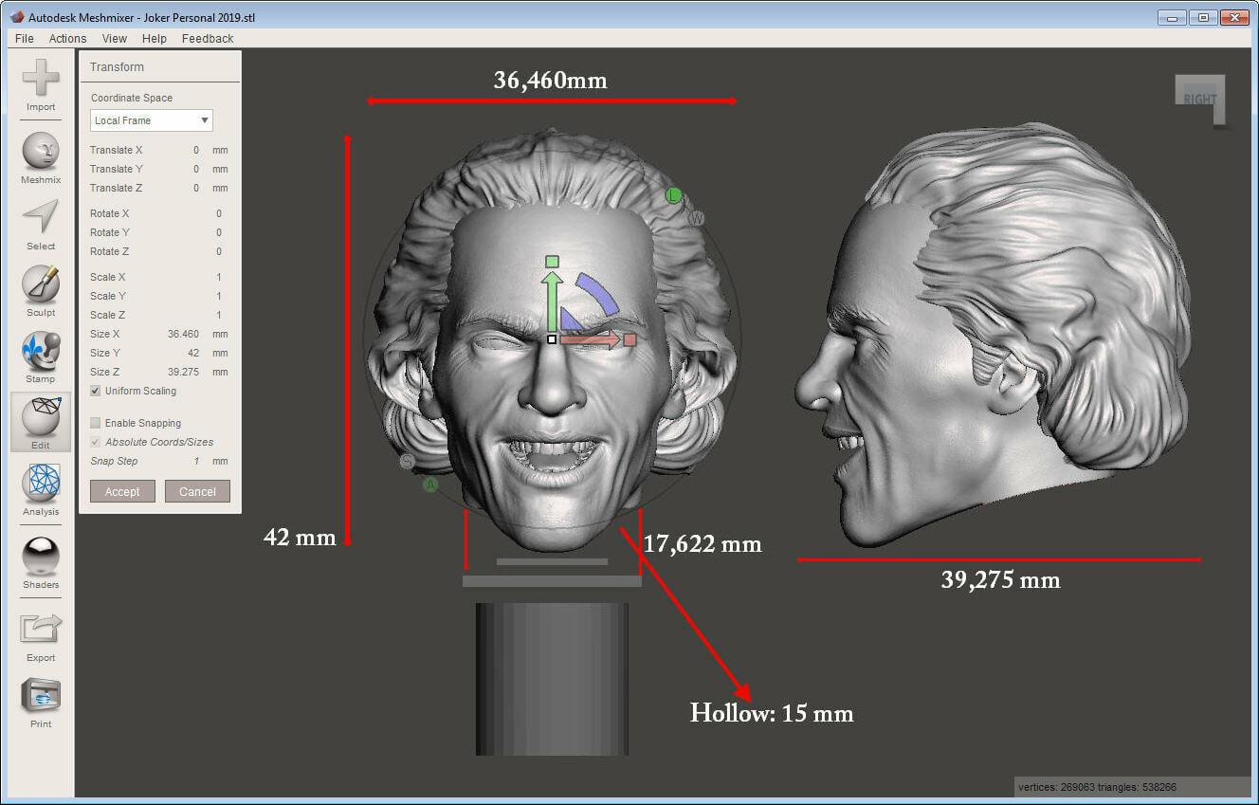
Task: Click the S marker on gizmo ring
Action: click(407, 462)
